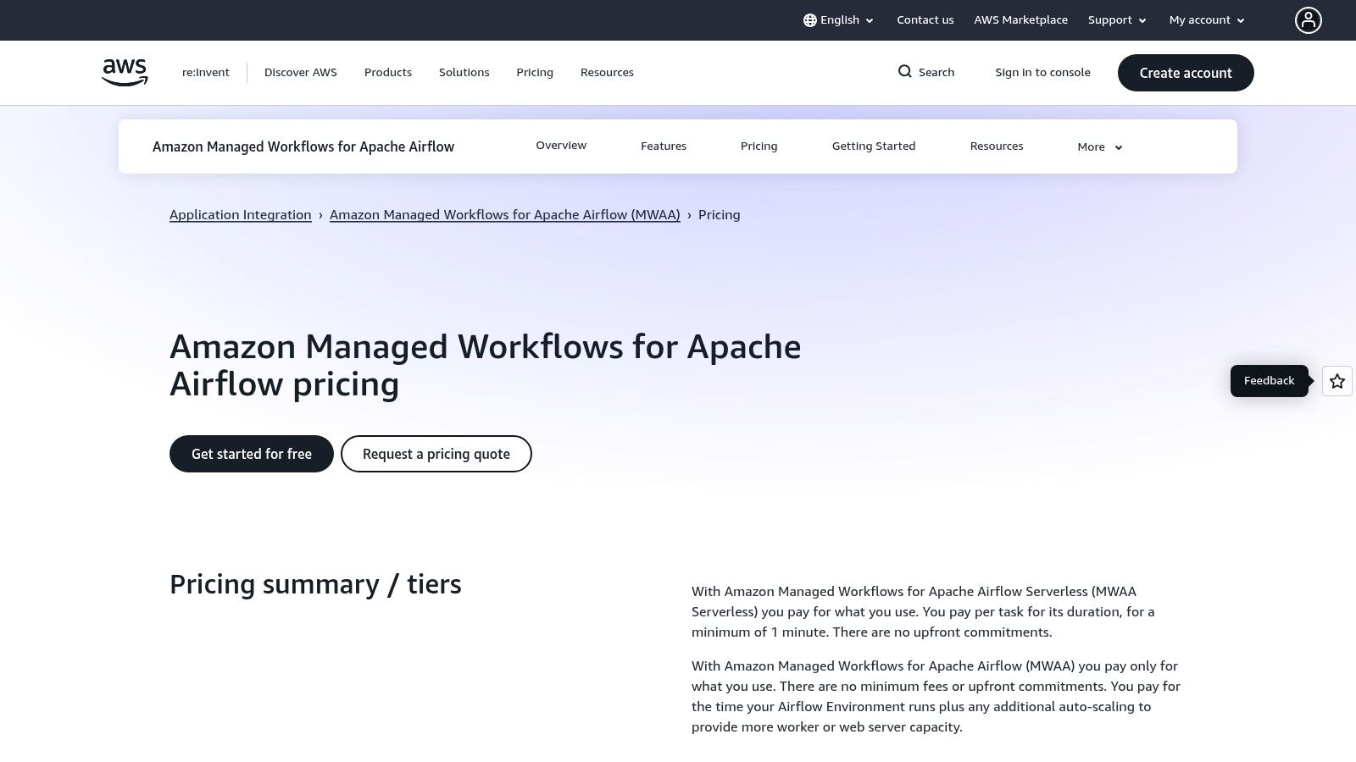The width and height of the screenshot is (1356, 762).
Task: Click Create account
Action: (x=1186, y=73)
